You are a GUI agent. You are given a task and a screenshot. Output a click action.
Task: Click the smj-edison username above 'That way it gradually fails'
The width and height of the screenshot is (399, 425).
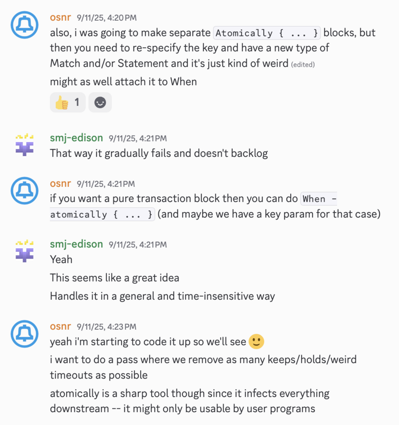click(x=76, y=138)
